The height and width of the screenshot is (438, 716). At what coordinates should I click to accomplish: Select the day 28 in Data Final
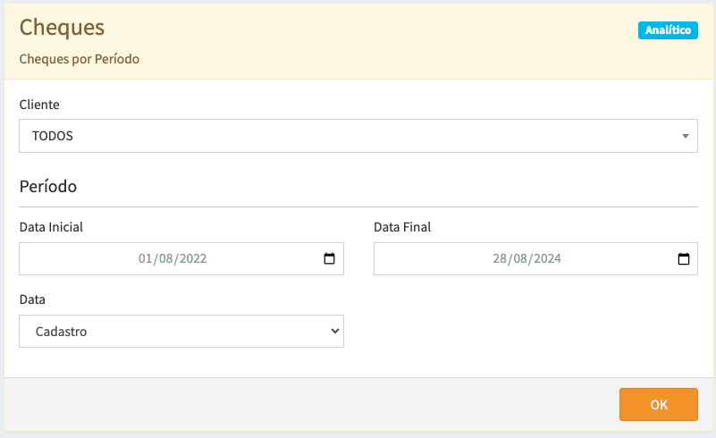coord(501,259)
